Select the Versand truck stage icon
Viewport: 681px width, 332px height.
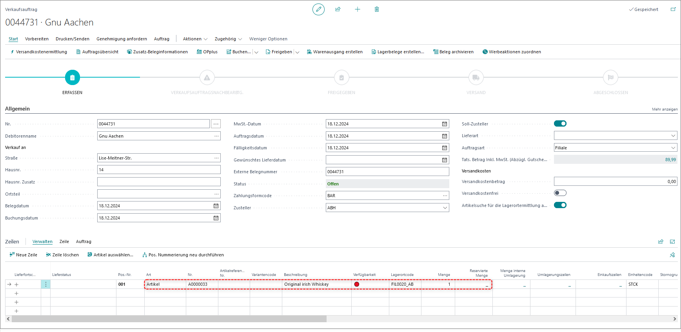(476, 78)
